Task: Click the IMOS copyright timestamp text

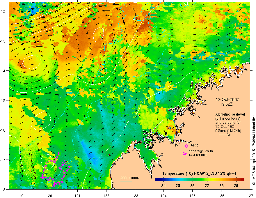Action: (x=254, y=150)
